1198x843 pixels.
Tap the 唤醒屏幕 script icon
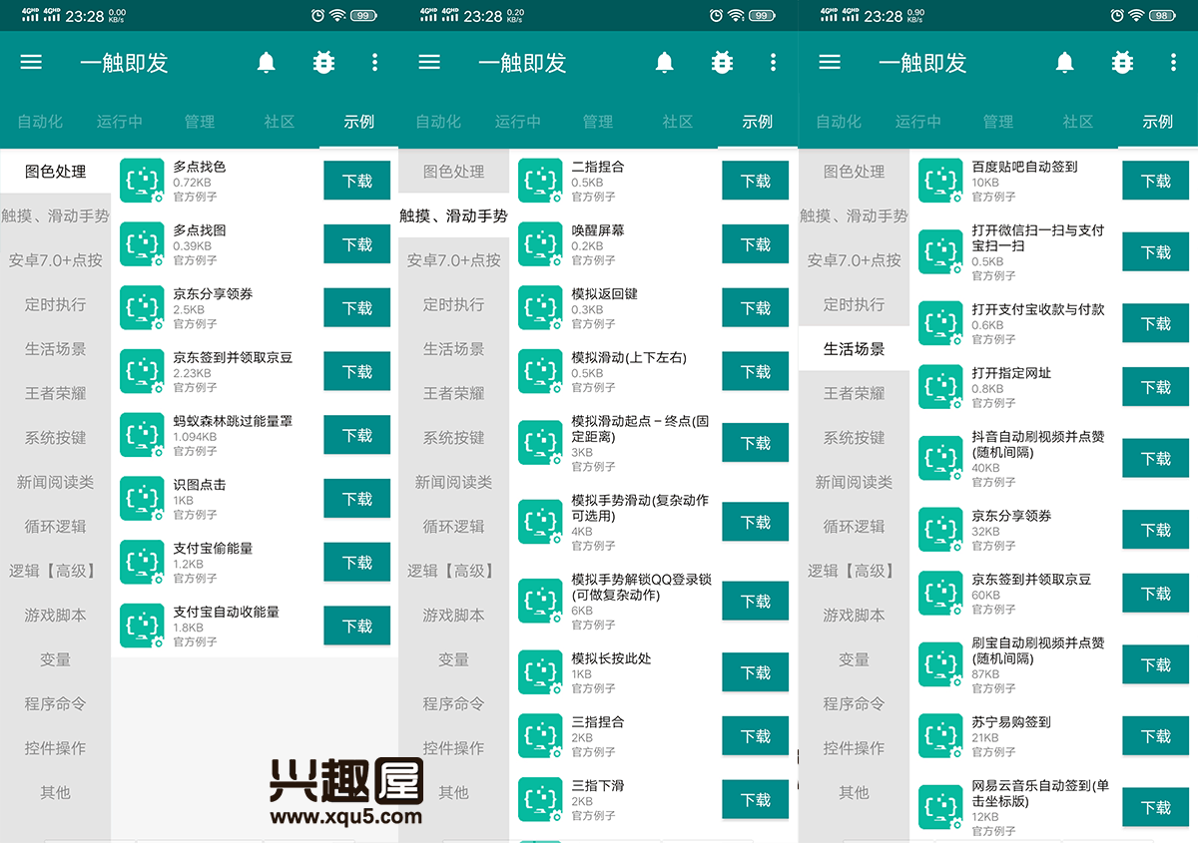tap(540, 244)
